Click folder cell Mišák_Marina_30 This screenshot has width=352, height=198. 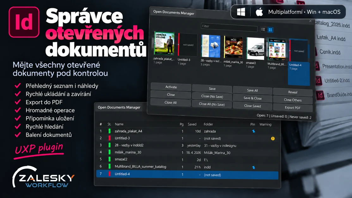coord(217,153)
